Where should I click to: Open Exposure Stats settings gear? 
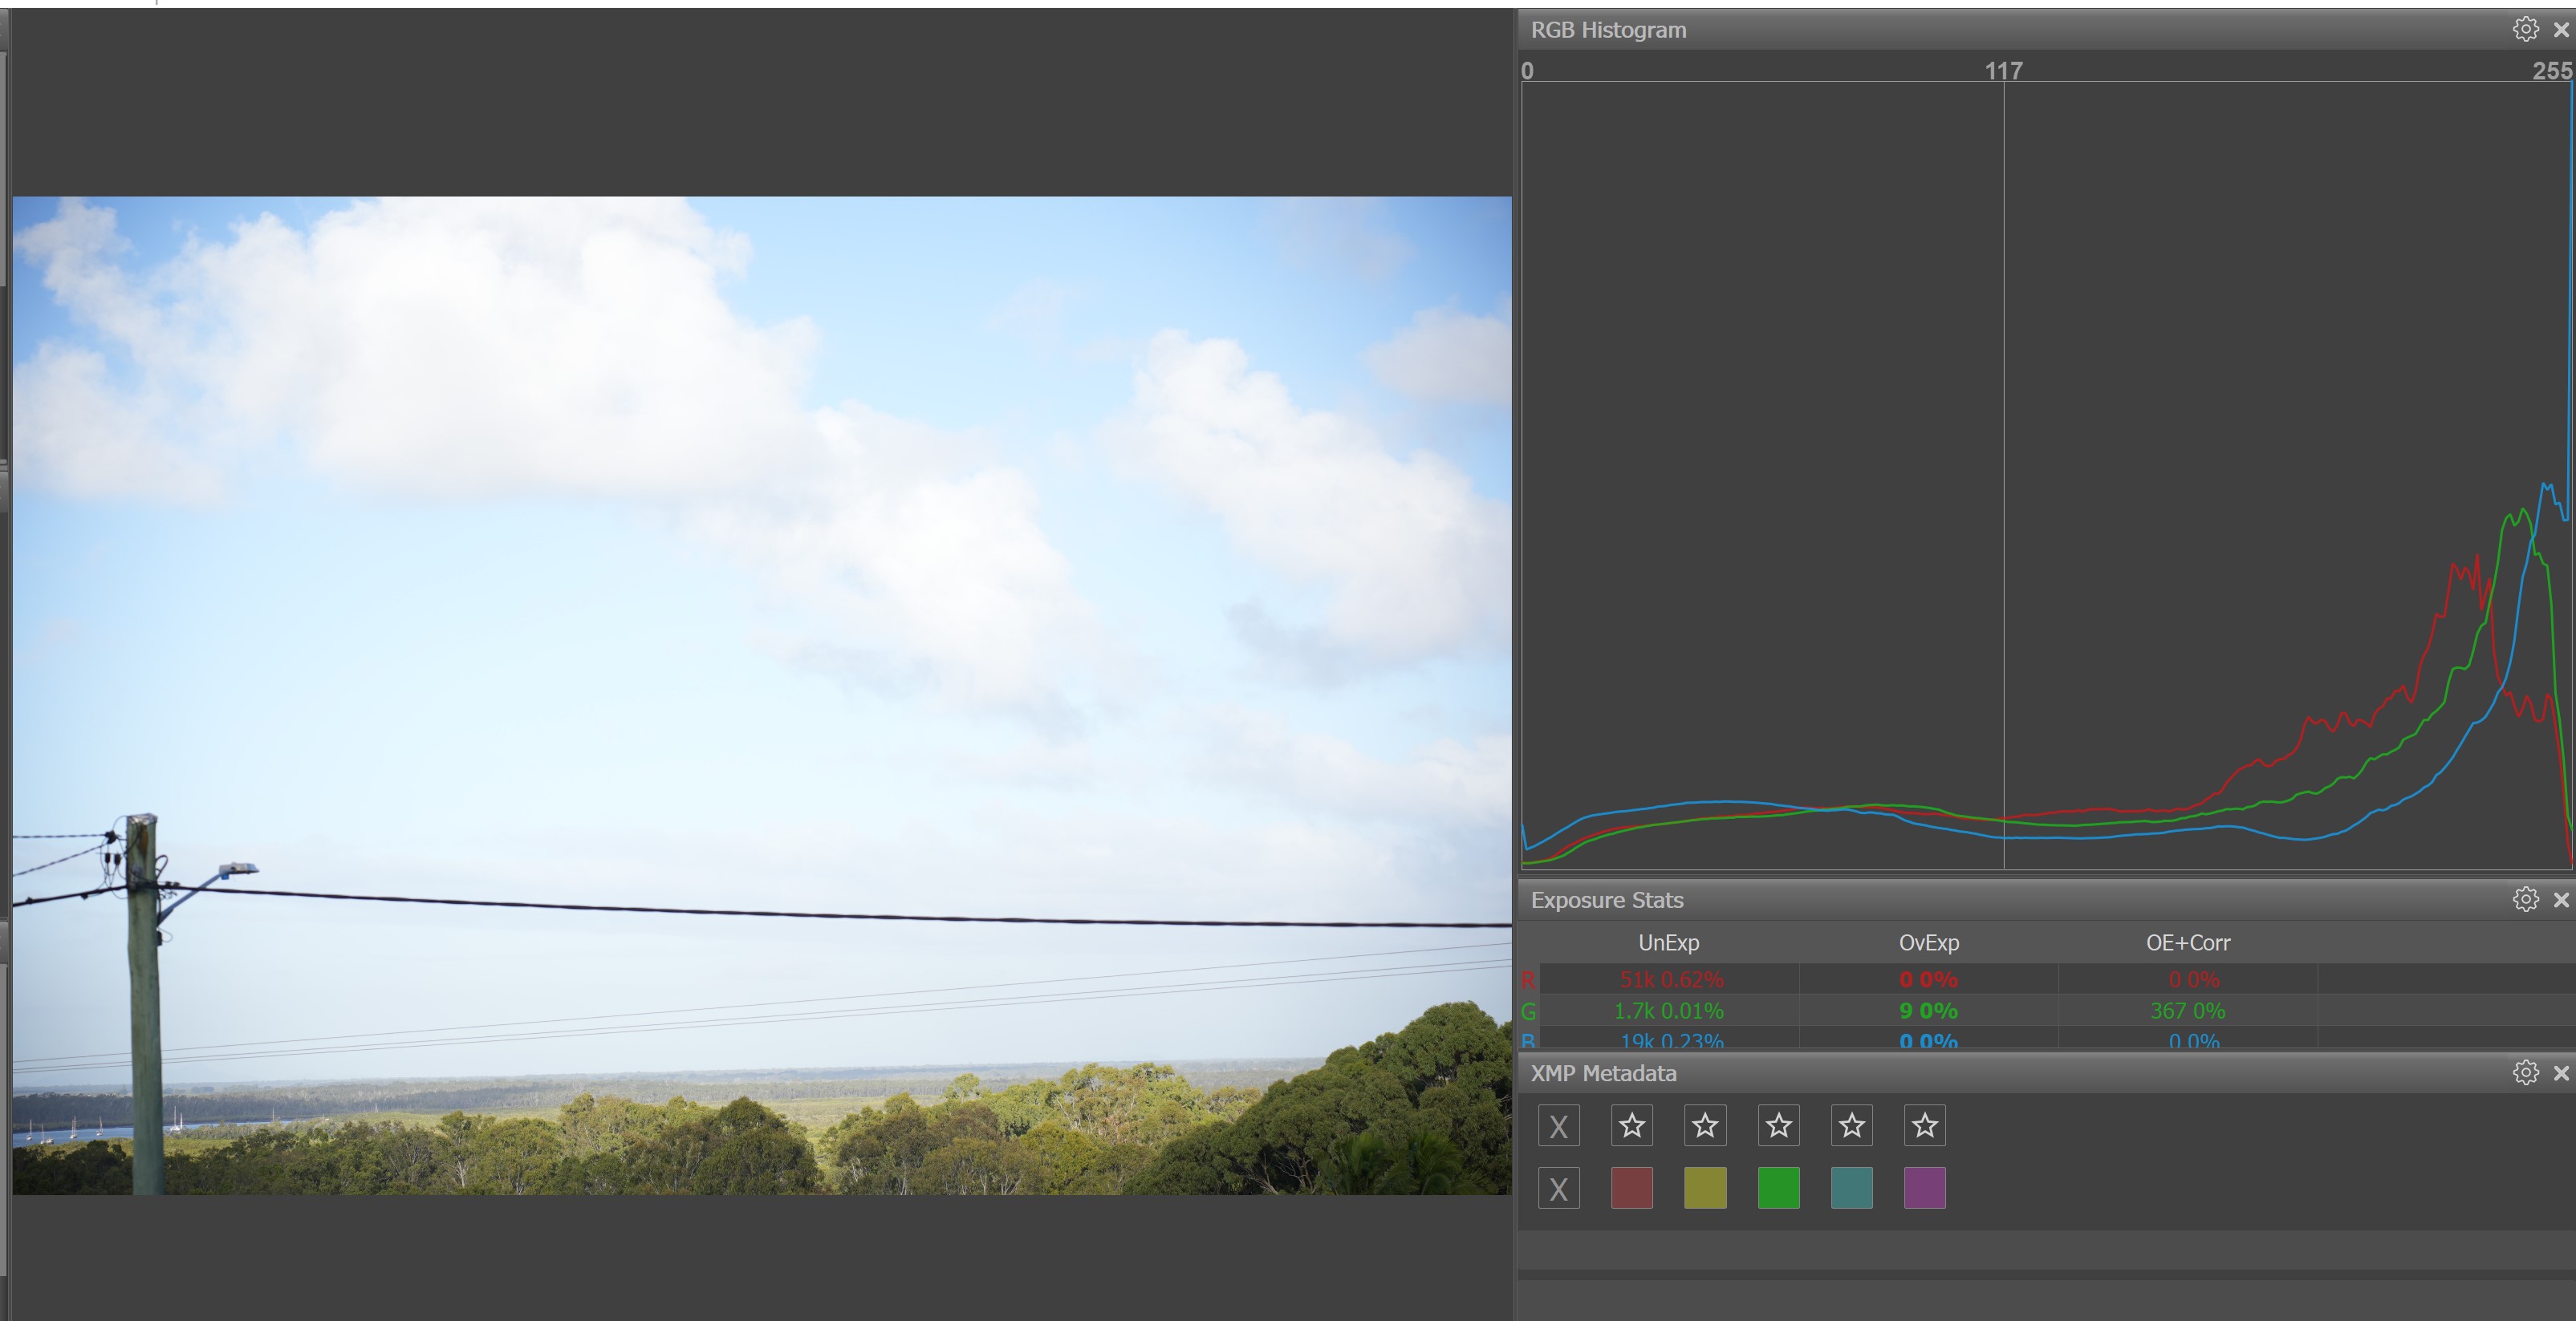2525,899
